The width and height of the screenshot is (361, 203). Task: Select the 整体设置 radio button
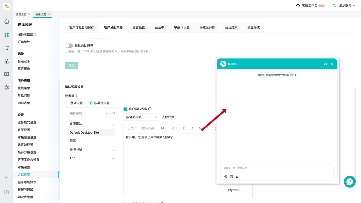click(67, 103)
